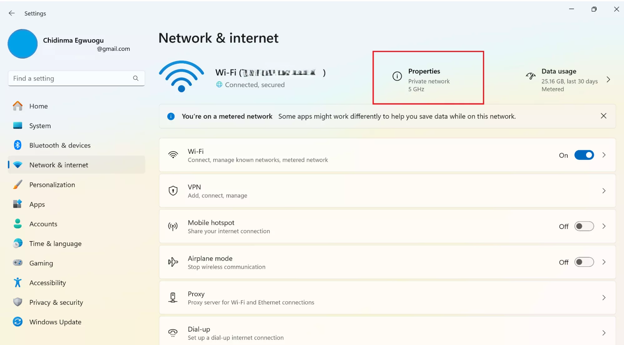This screenshot has width=624, height=345.
Task: Open Data usage details chevron
Action: [608, 80]
